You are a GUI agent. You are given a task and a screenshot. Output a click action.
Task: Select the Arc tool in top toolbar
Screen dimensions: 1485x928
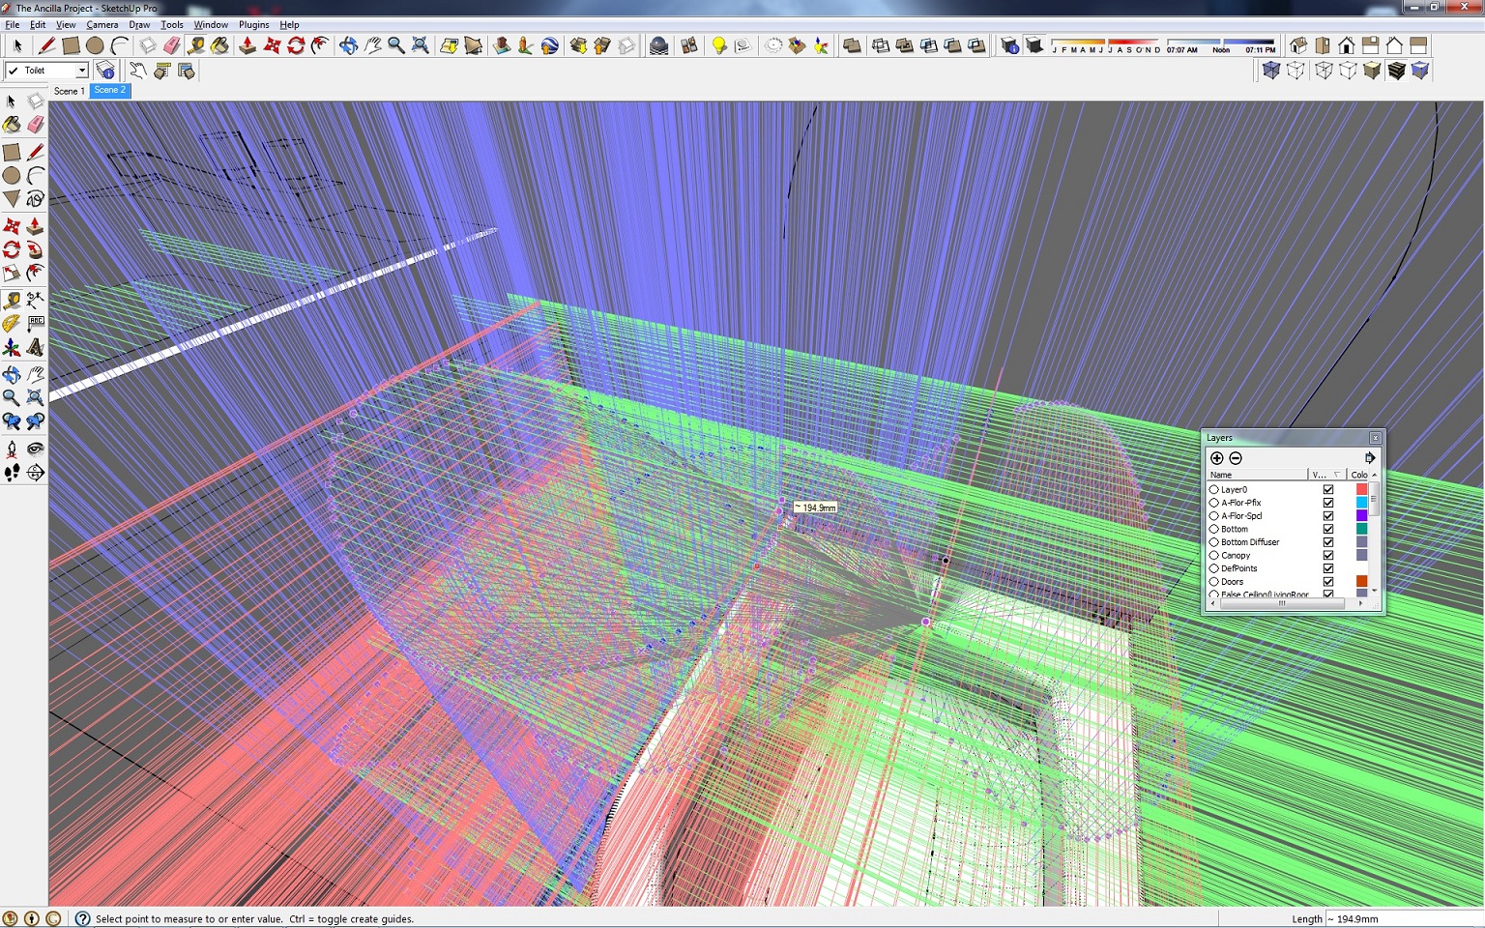coord(119,45)
